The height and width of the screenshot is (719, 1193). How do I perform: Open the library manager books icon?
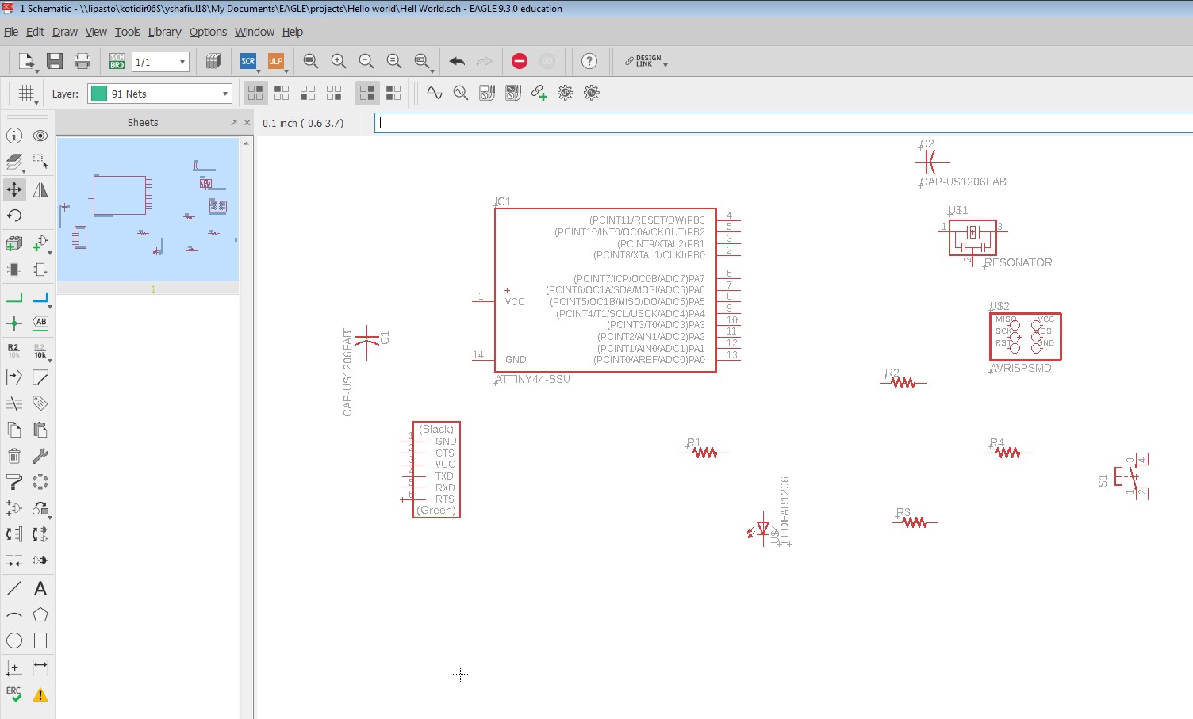tap(213, 61)
